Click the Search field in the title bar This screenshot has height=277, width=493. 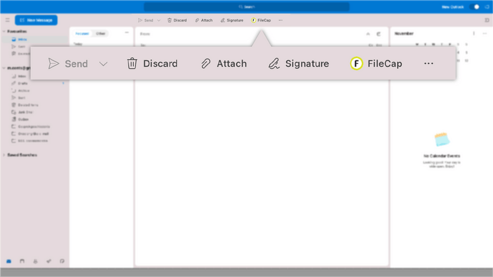tap(246, 7)
